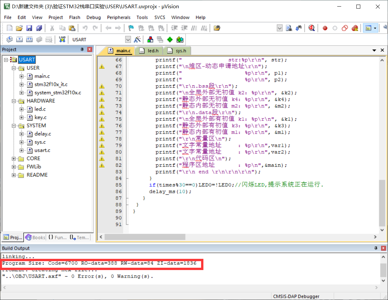Click Manage Project Items icon

(x=150, y=39)
